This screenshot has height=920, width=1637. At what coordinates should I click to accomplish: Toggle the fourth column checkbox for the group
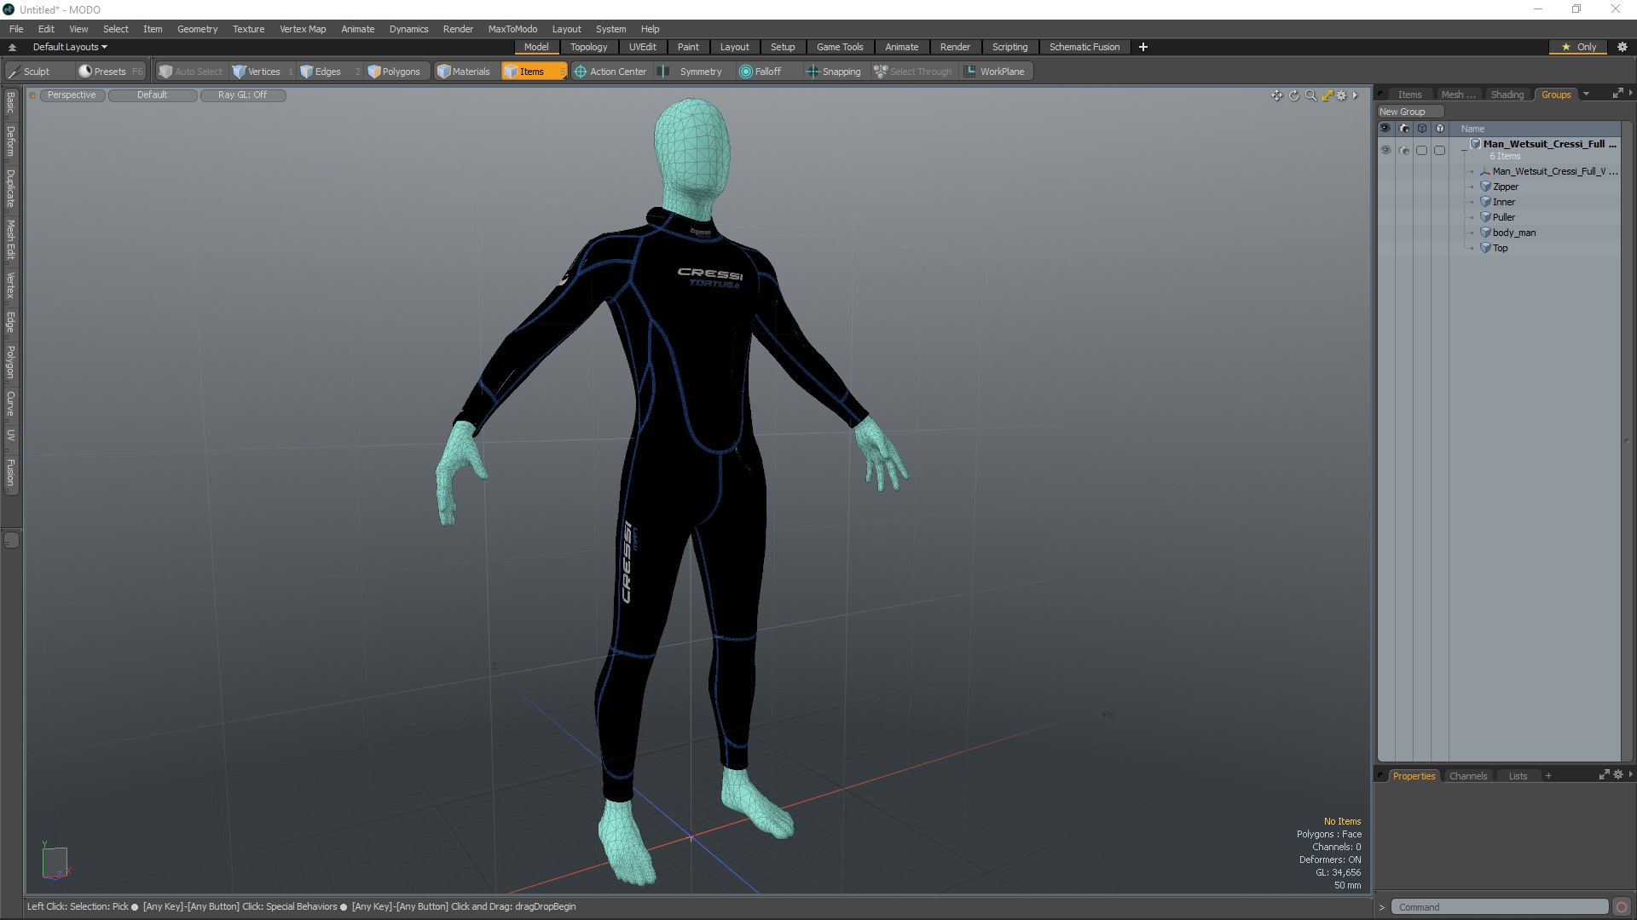click(1440, 150)
